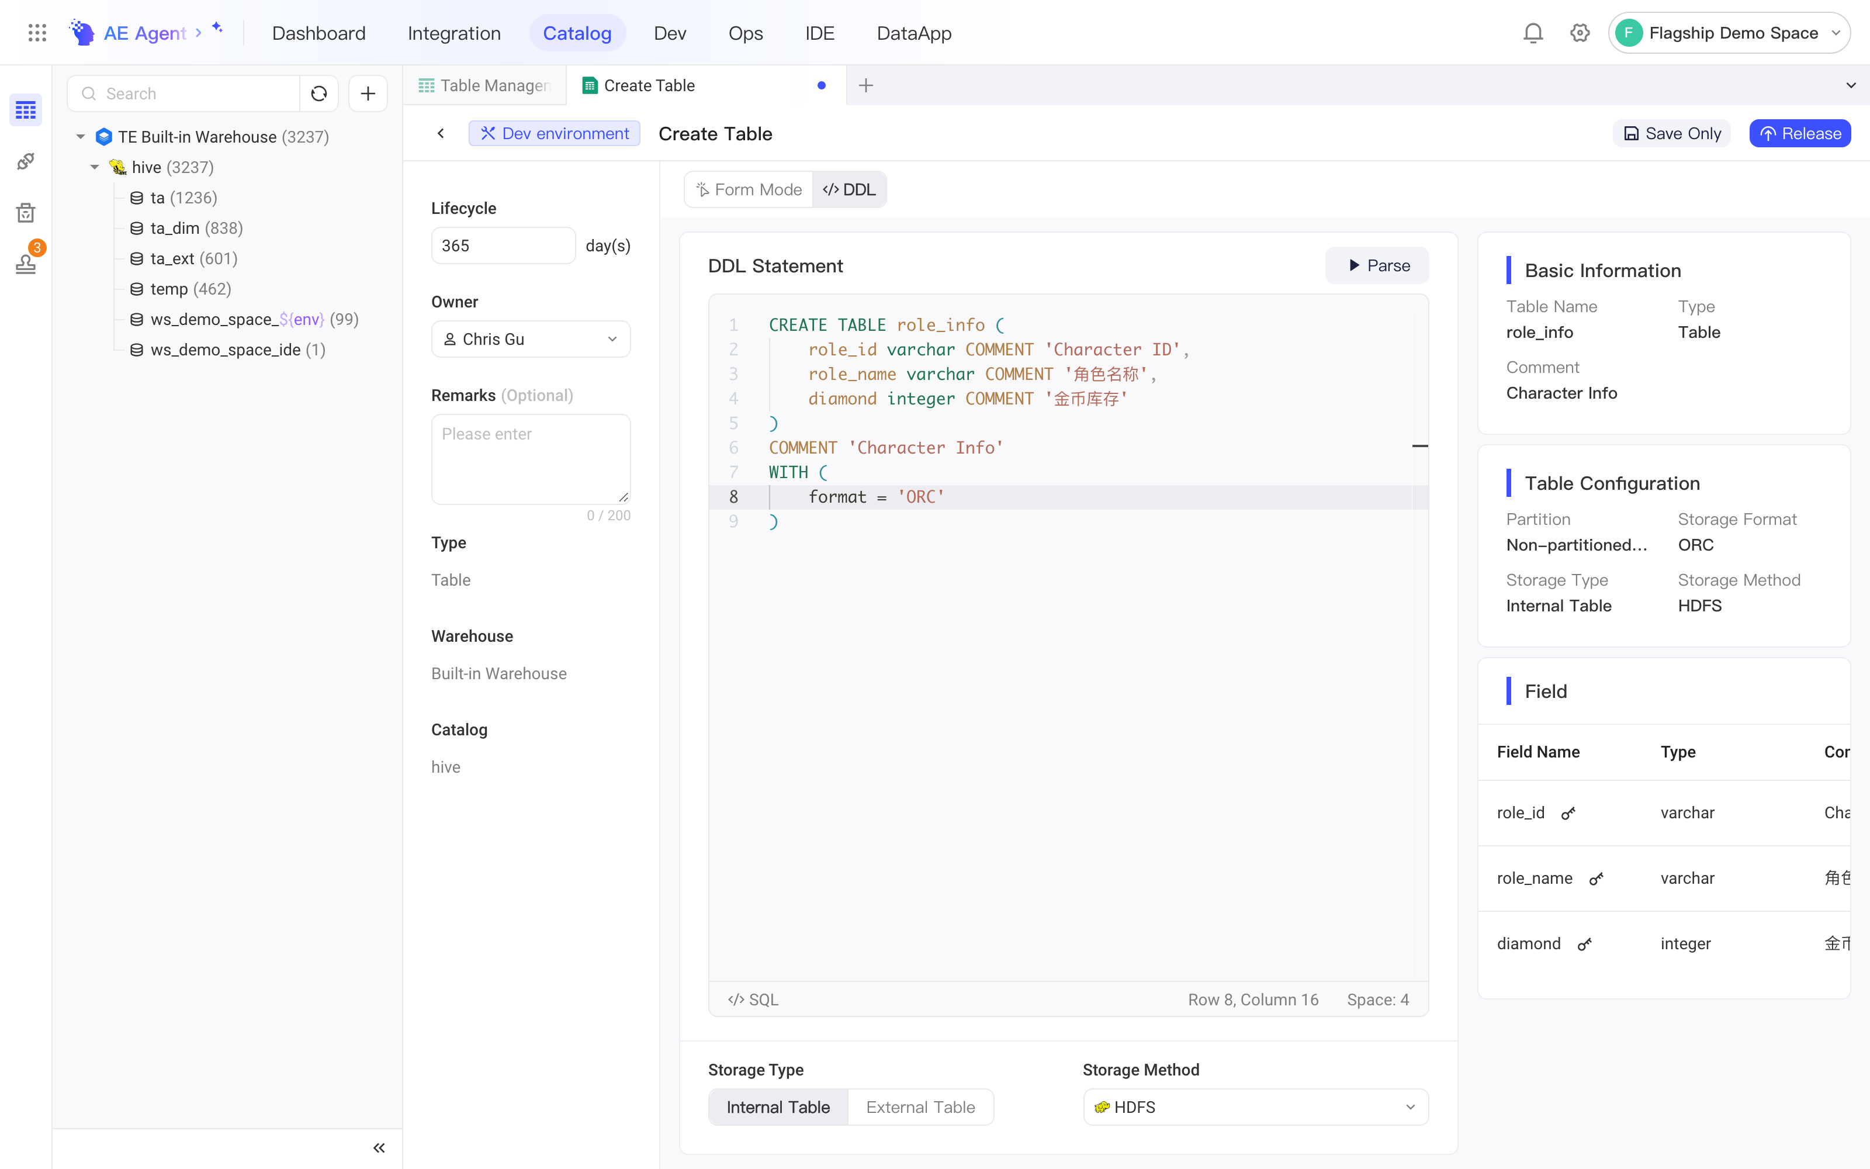This screenshot has height=1169, width=1870.
Task: Open the Catalog menu
Action: tap(577, 33)
